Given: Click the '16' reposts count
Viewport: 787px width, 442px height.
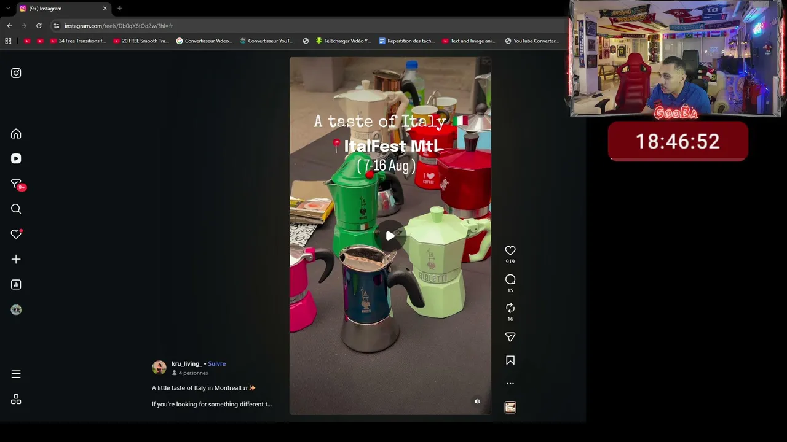Looking at the screenshot, I should (510, 319).
